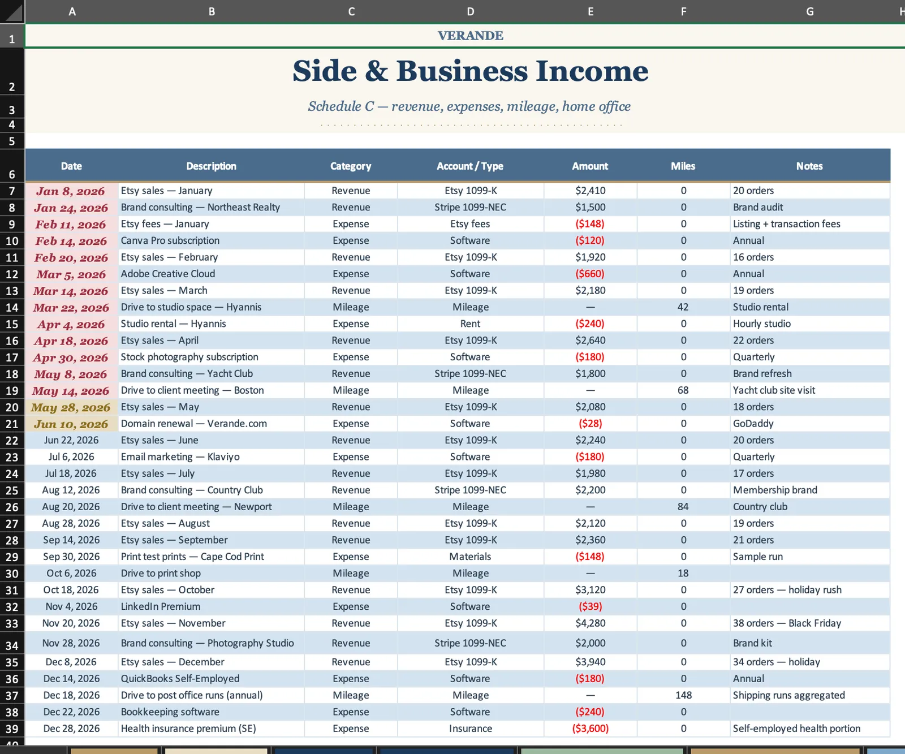Select Brand consulting — Northeast Realty cell

coord(212,208)
